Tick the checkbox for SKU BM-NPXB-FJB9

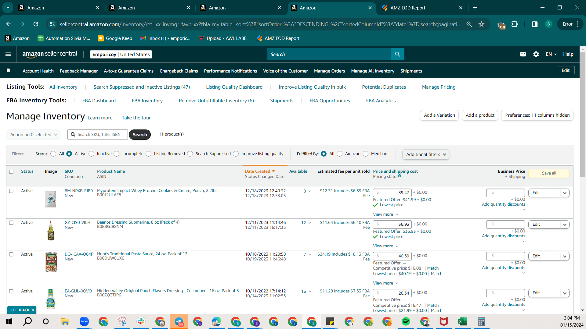pos(11,191)
